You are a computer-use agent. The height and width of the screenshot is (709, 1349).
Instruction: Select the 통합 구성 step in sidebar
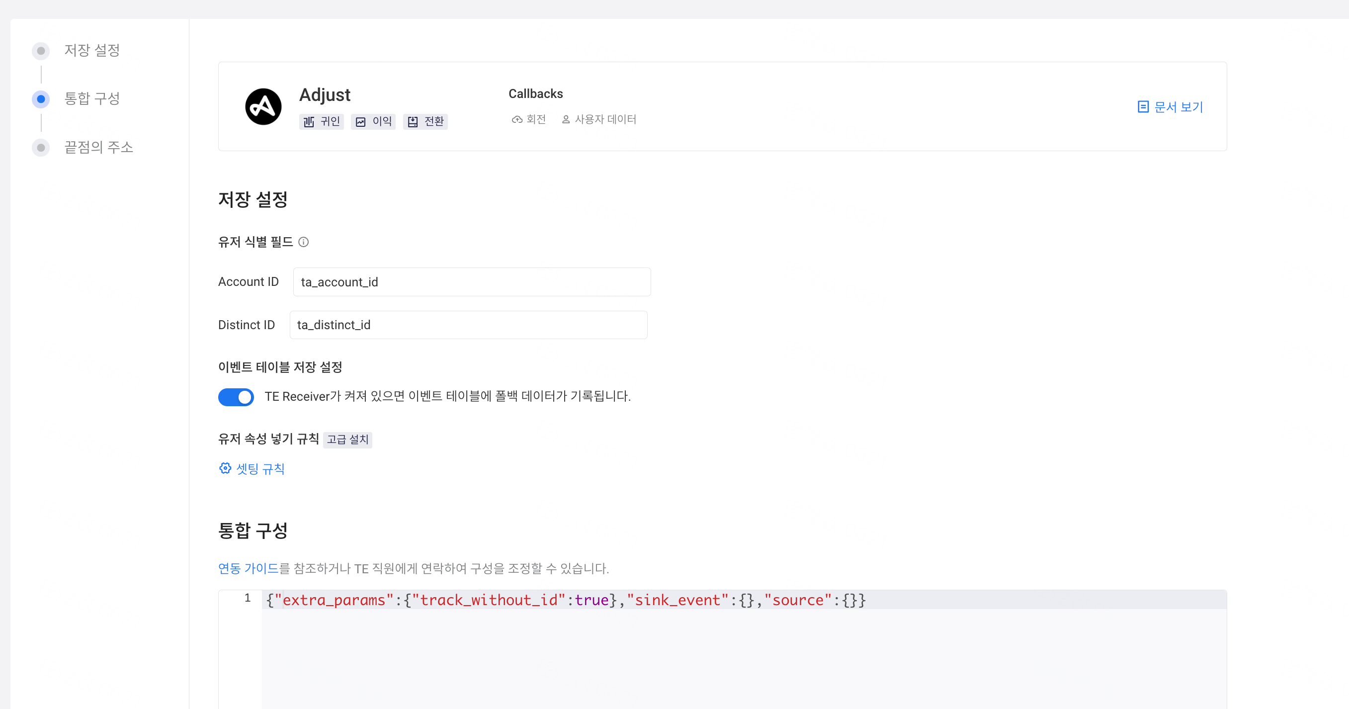92,98
